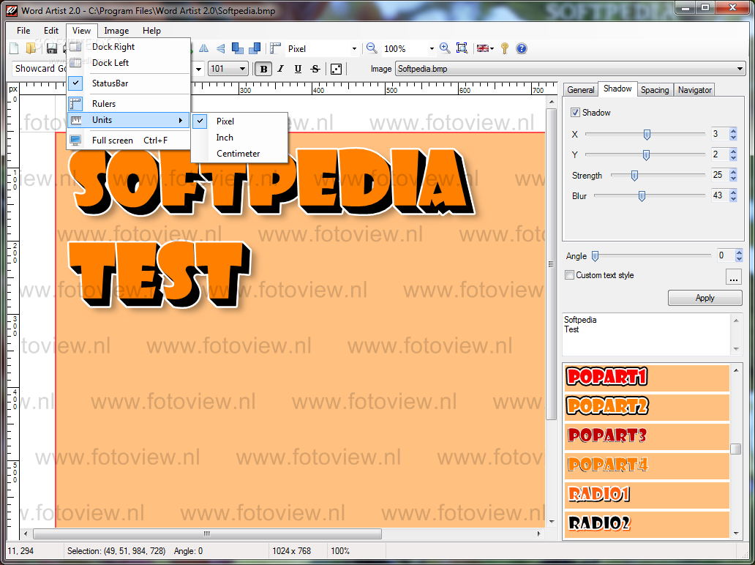Open the UK flag language selector
The width and height of the screenshot is (755, 565).
(485, 48)
